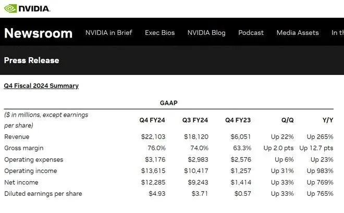Viewport: 344px width, 213px height.
Task: Go to the Exec Bios page
Action: (x=160, y=33)
